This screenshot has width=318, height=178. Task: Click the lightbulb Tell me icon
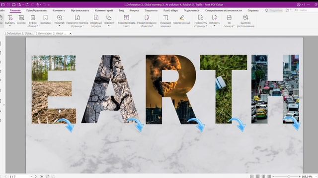tap(266, 10)
